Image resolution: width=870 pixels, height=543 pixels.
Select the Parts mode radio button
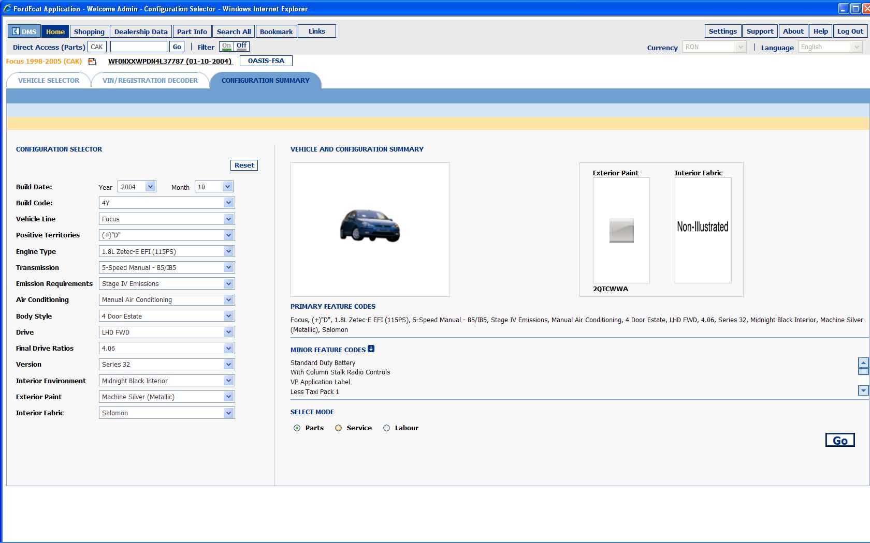[297, 428]
